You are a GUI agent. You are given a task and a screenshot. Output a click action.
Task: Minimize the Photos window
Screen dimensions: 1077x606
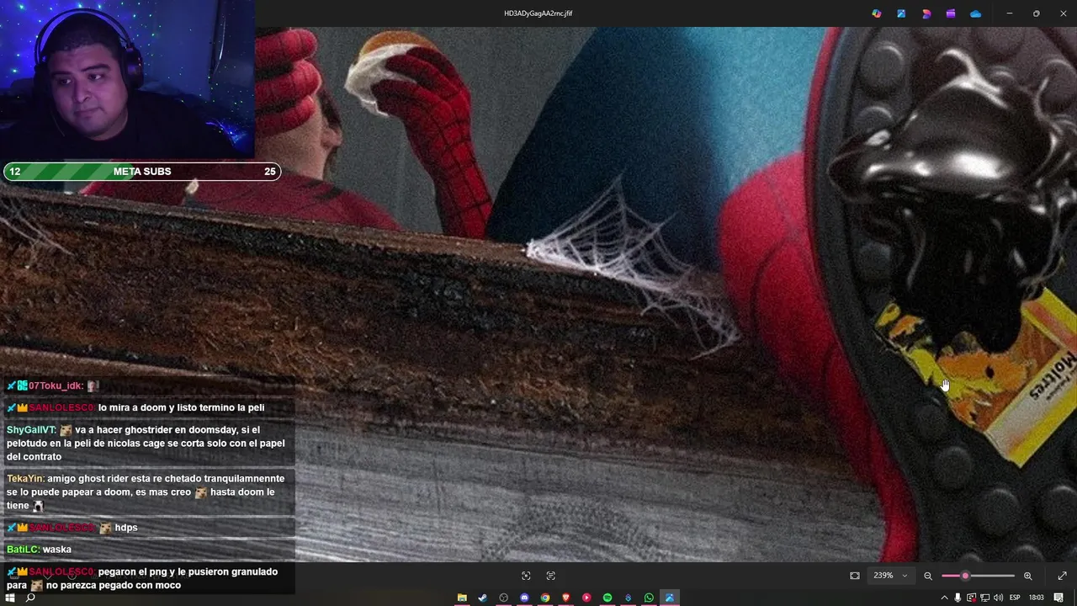point(1010,13)
